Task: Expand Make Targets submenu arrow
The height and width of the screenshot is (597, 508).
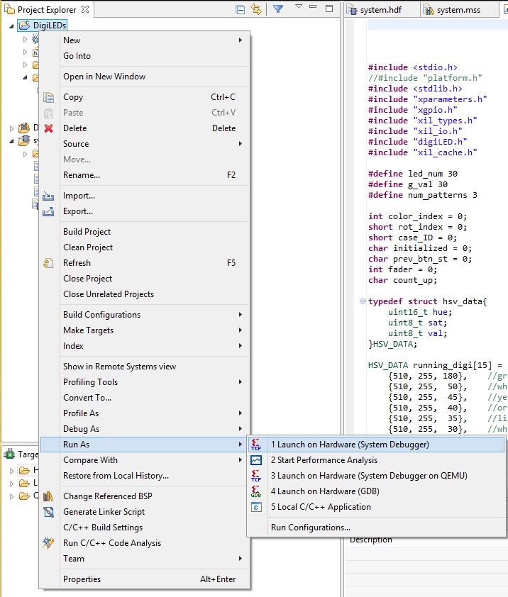Action: coord(240,330)
